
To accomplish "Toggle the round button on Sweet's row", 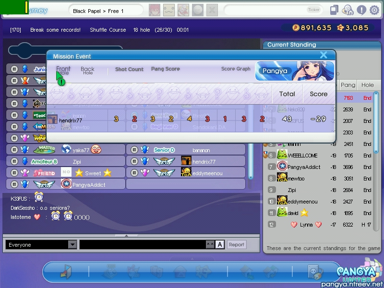I will pyautogui.click(x=14, y=173).
